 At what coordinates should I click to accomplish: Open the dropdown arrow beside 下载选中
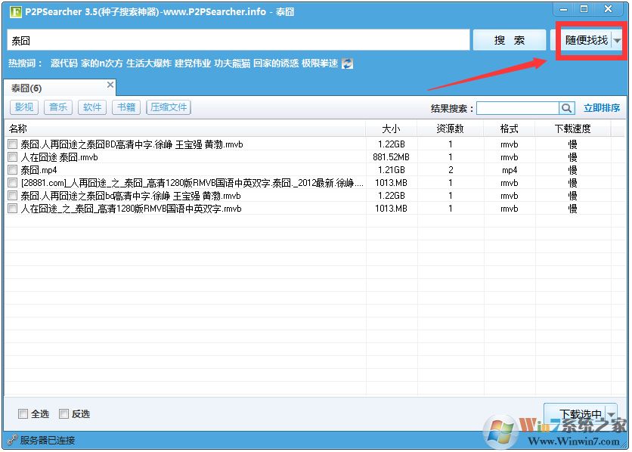point(611,413)
